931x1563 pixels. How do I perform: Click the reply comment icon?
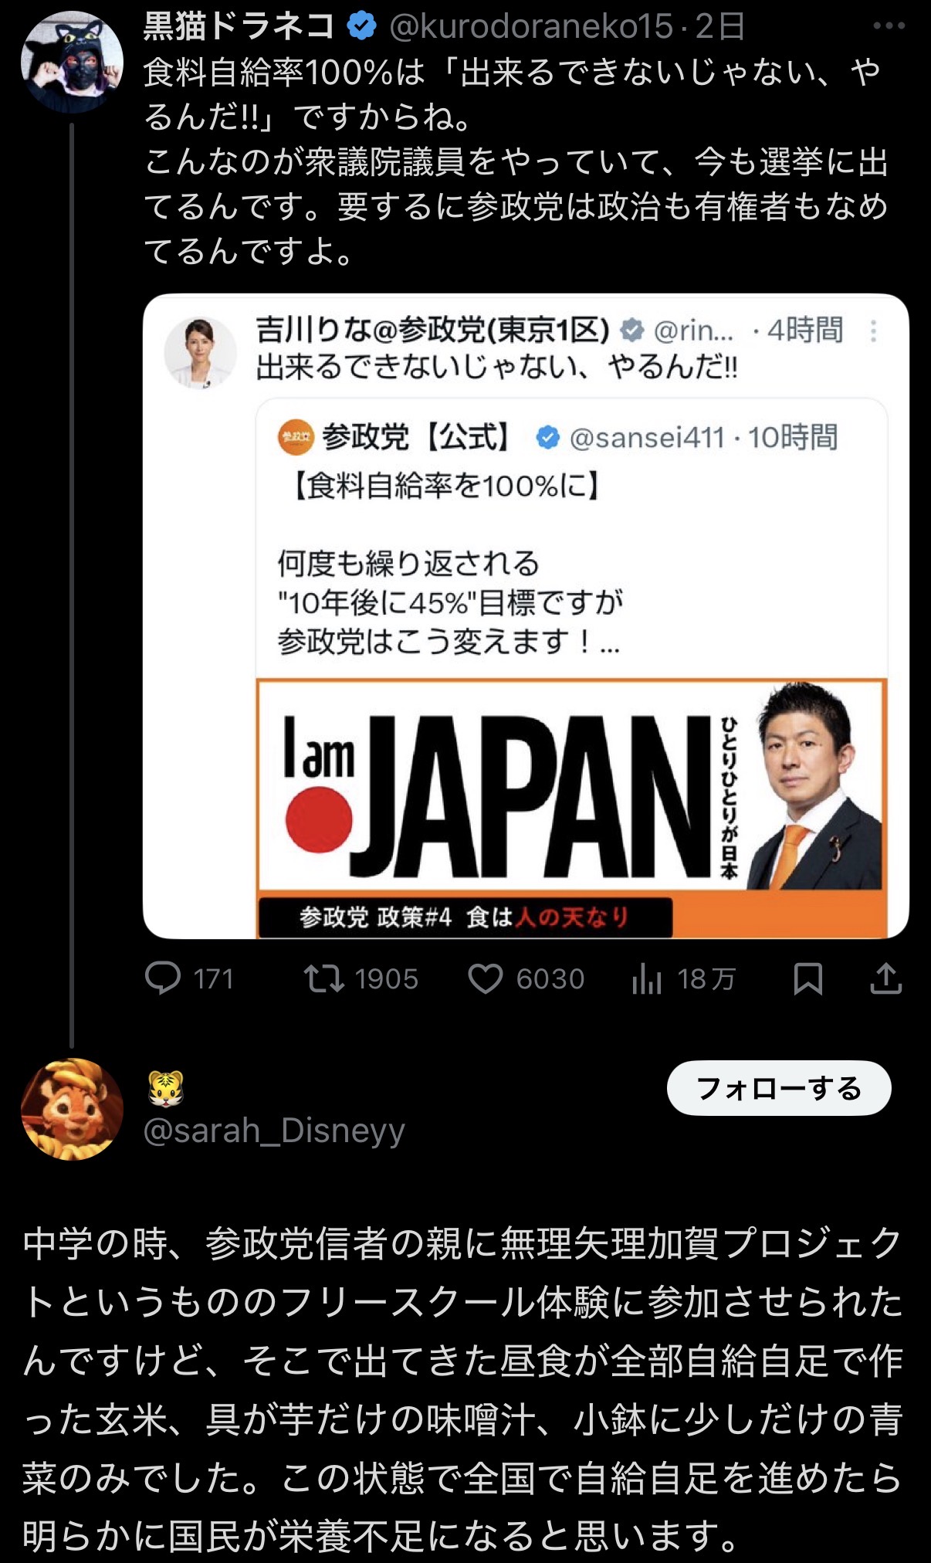[x=163, y=978]
